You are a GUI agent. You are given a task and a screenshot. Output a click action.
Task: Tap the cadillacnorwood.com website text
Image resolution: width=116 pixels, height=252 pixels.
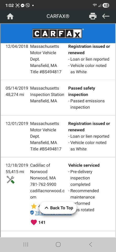47,194
